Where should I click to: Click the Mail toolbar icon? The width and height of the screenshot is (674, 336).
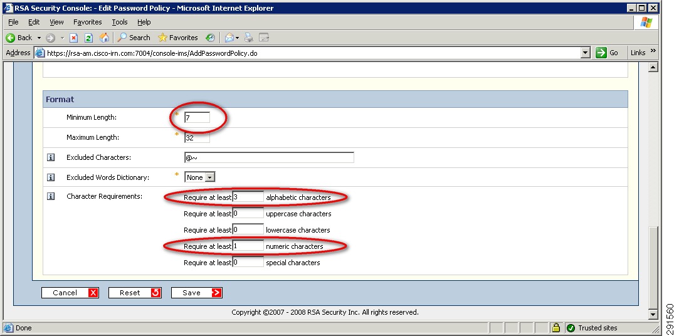pos(230,38)
